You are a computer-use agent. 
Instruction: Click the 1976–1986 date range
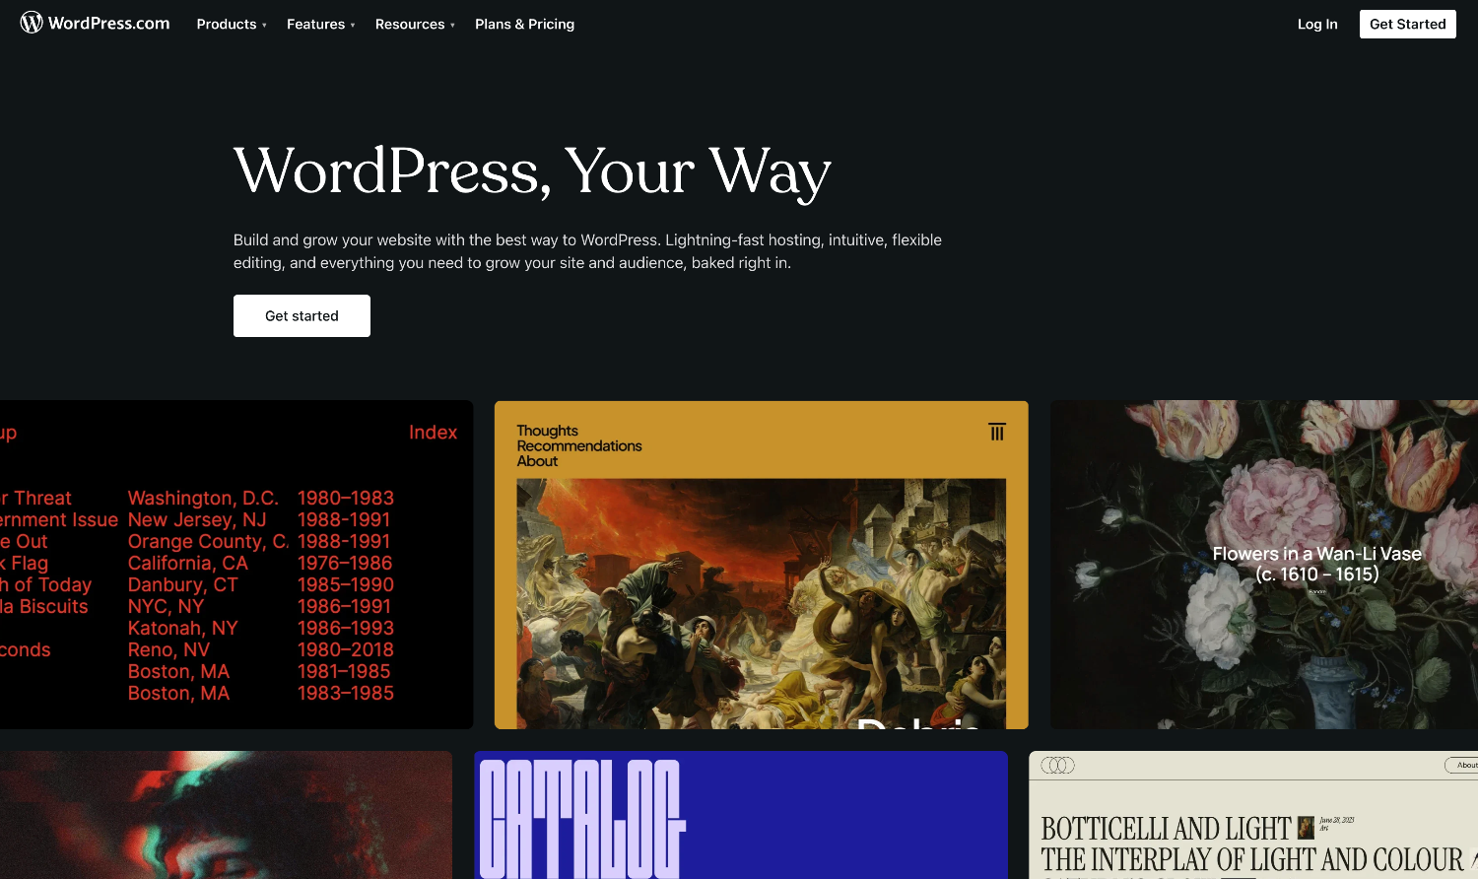(x=345, y=563)
